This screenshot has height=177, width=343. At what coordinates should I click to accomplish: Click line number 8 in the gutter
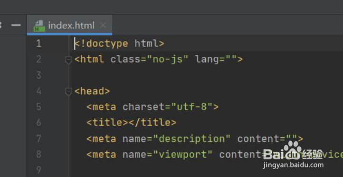39,154
